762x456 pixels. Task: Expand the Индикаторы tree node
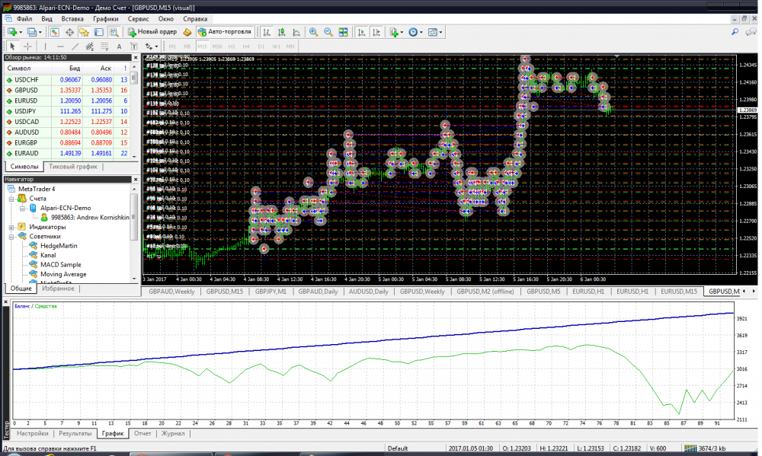pos(11,228)
